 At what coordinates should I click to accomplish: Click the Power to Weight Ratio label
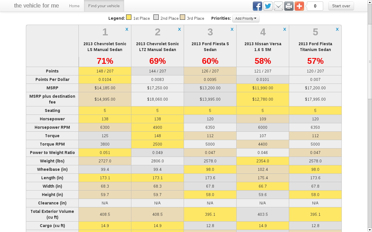52,153
